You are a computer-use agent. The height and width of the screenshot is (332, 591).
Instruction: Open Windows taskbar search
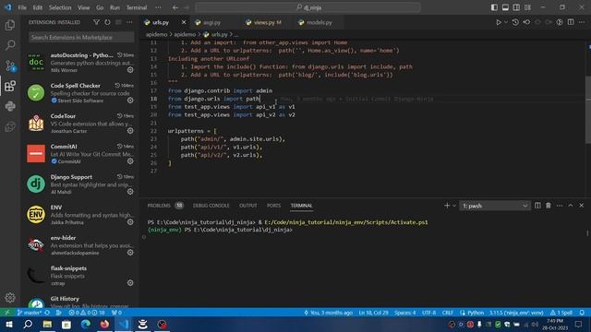click(28, 324)
